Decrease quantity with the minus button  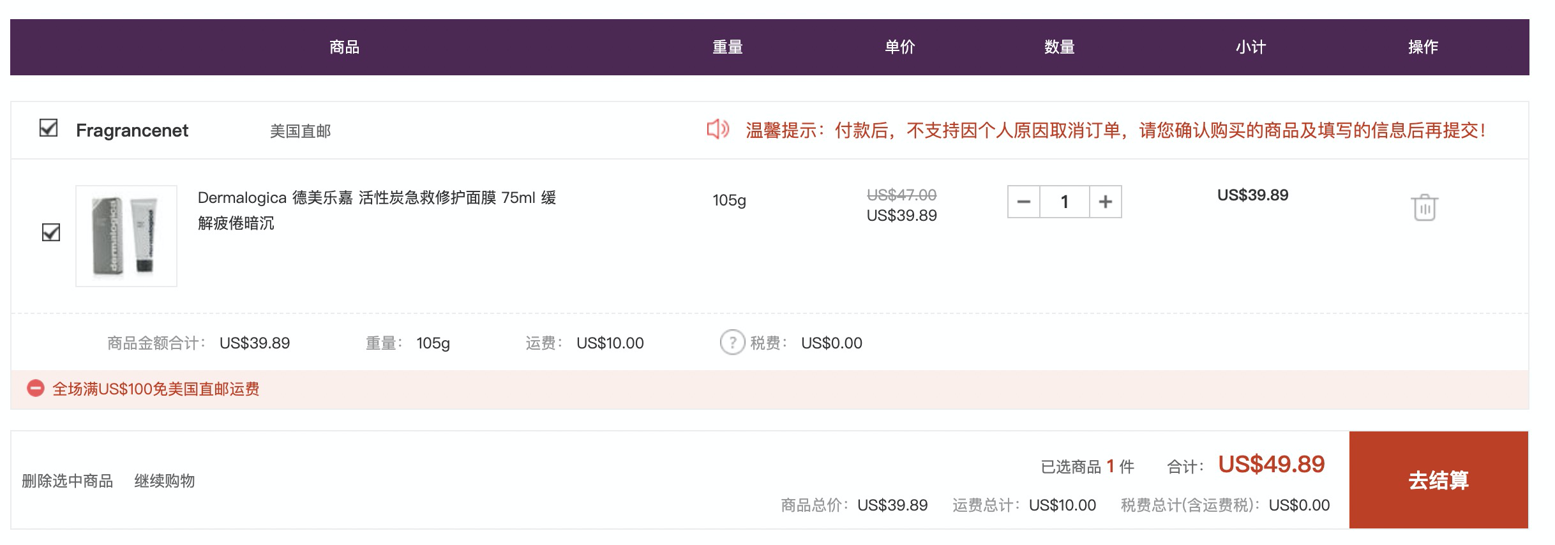pyautogui.click(x=1024, y=202)
